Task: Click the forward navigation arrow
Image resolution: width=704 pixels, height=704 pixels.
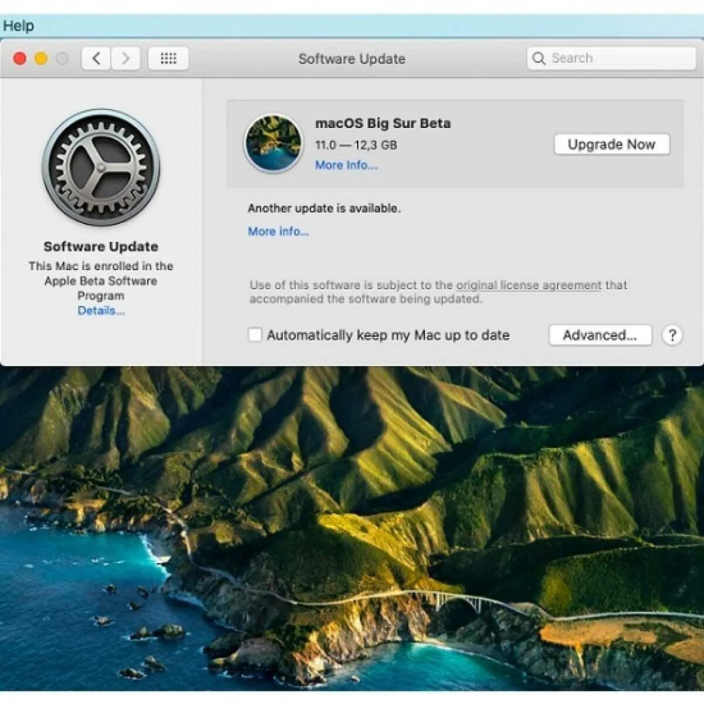Action: [x=126, y=59]
